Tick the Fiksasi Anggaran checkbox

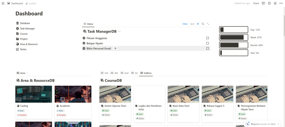(x=208, y=38)
